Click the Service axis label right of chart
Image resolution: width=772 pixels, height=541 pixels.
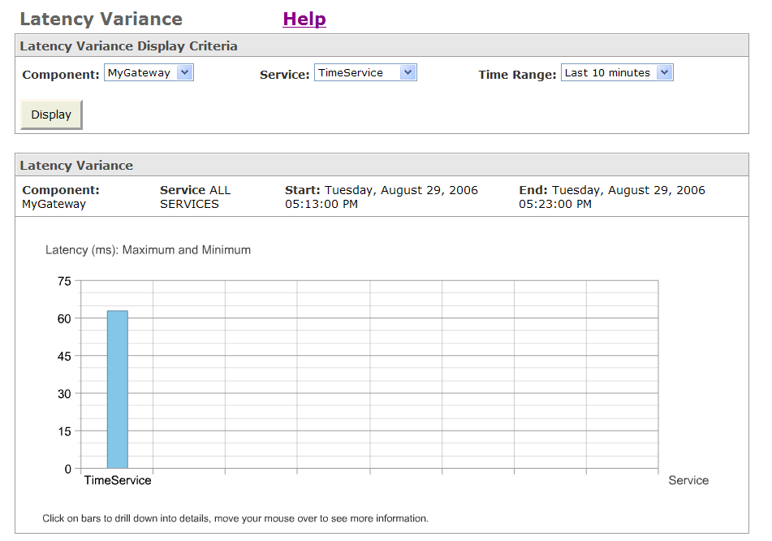click(x=688, y=480)
